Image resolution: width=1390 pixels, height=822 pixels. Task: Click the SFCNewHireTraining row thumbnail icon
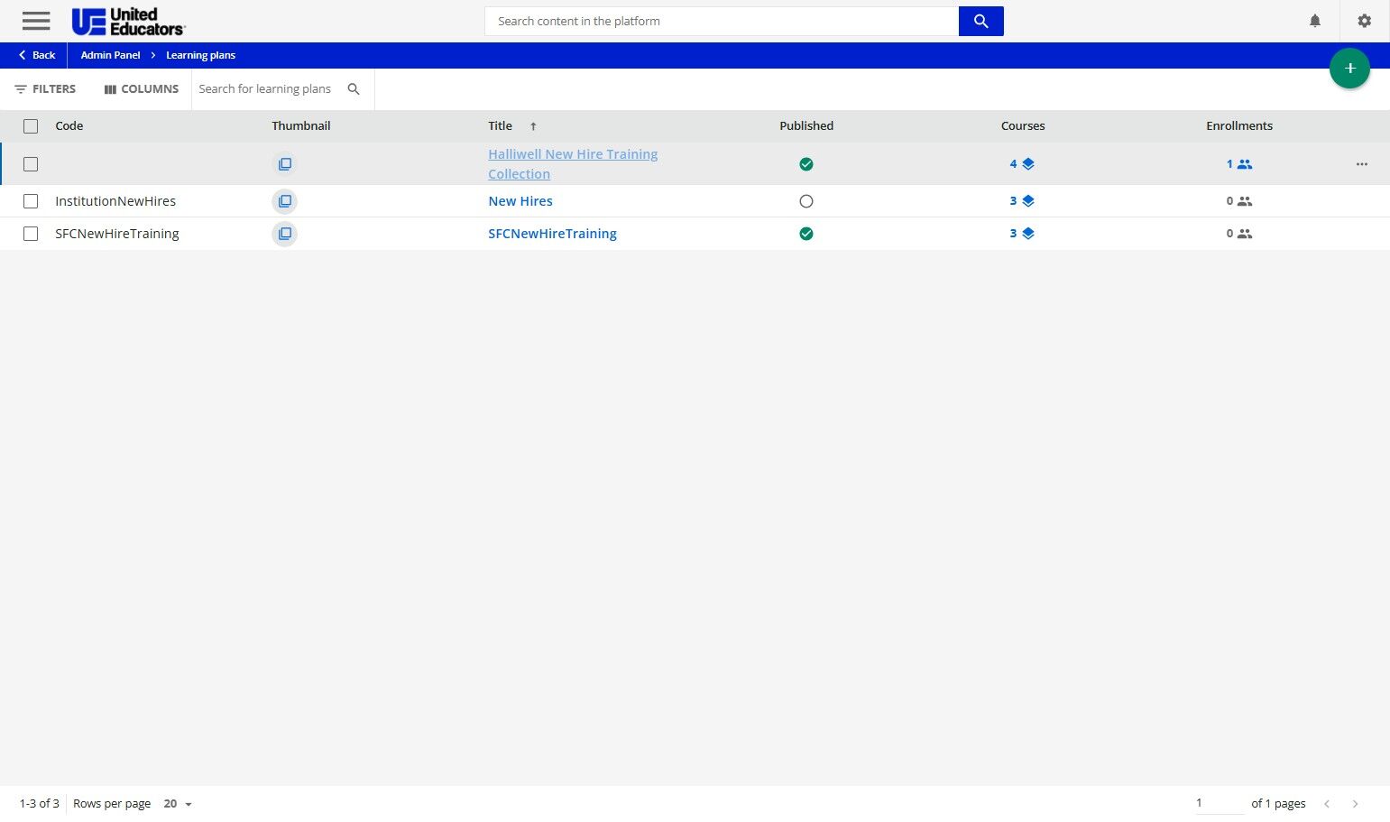[x=284, y=234]
